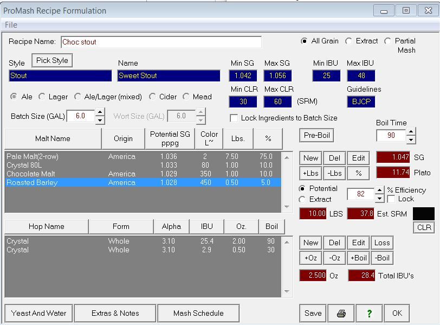Click malt list scroll up arrow
This screenshot has width=440, height=325.
pyautogui.click(x=287, y=158)
